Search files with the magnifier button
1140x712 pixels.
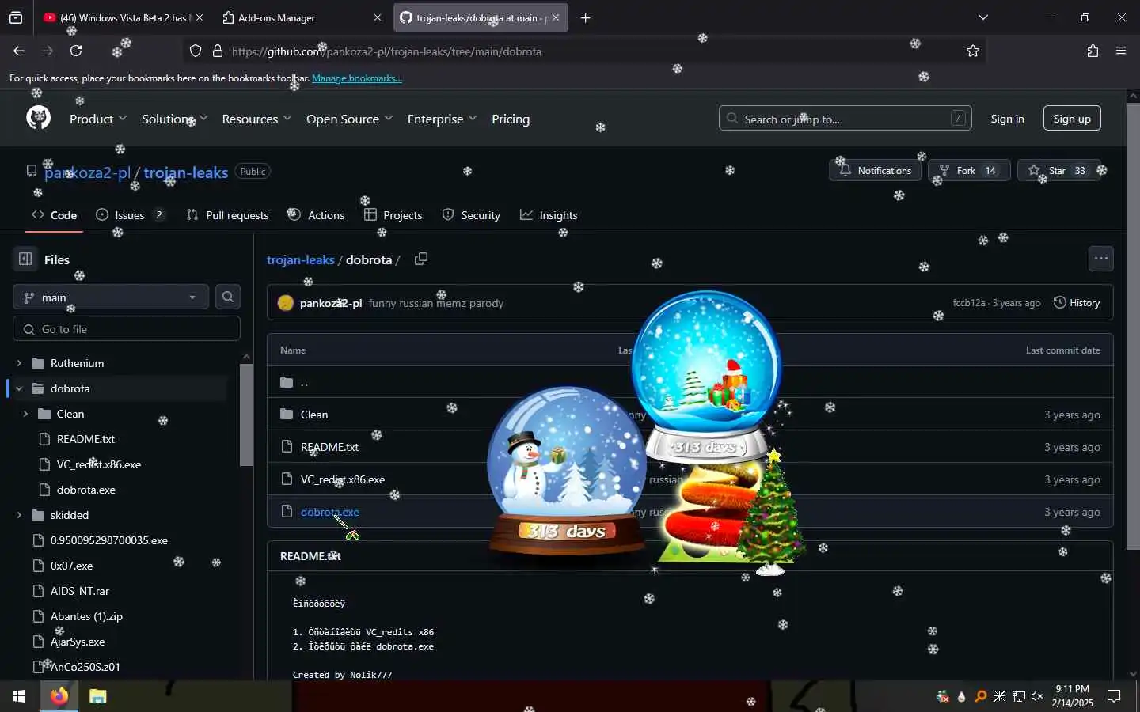pyautogui.click(x=228, y=297)
